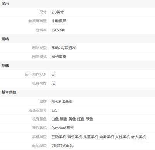The width and height of the screenshot is (155, 150).
Task: Click the 品牌 label
Action: coord(43,101)
